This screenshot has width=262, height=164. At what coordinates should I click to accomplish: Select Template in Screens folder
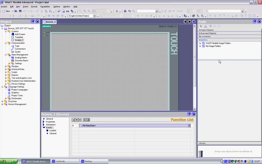pyautogui.click(x=19, y=37)
